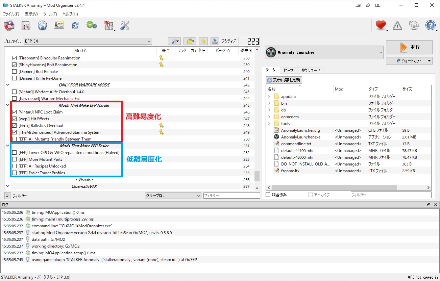Viewport: 440px width, 281px height.
Task: Click the warning triangle notifications icon
Action: (x=397, y=25)
